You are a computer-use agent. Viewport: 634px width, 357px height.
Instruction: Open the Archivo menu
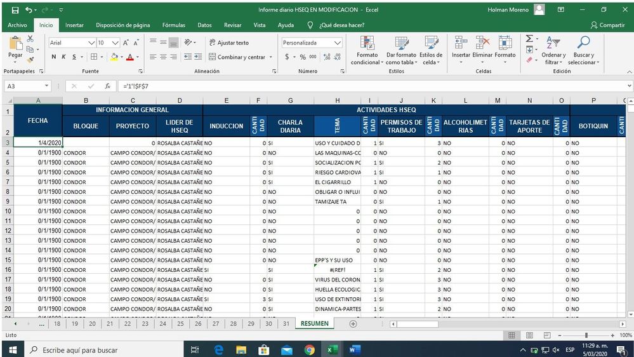17,25
